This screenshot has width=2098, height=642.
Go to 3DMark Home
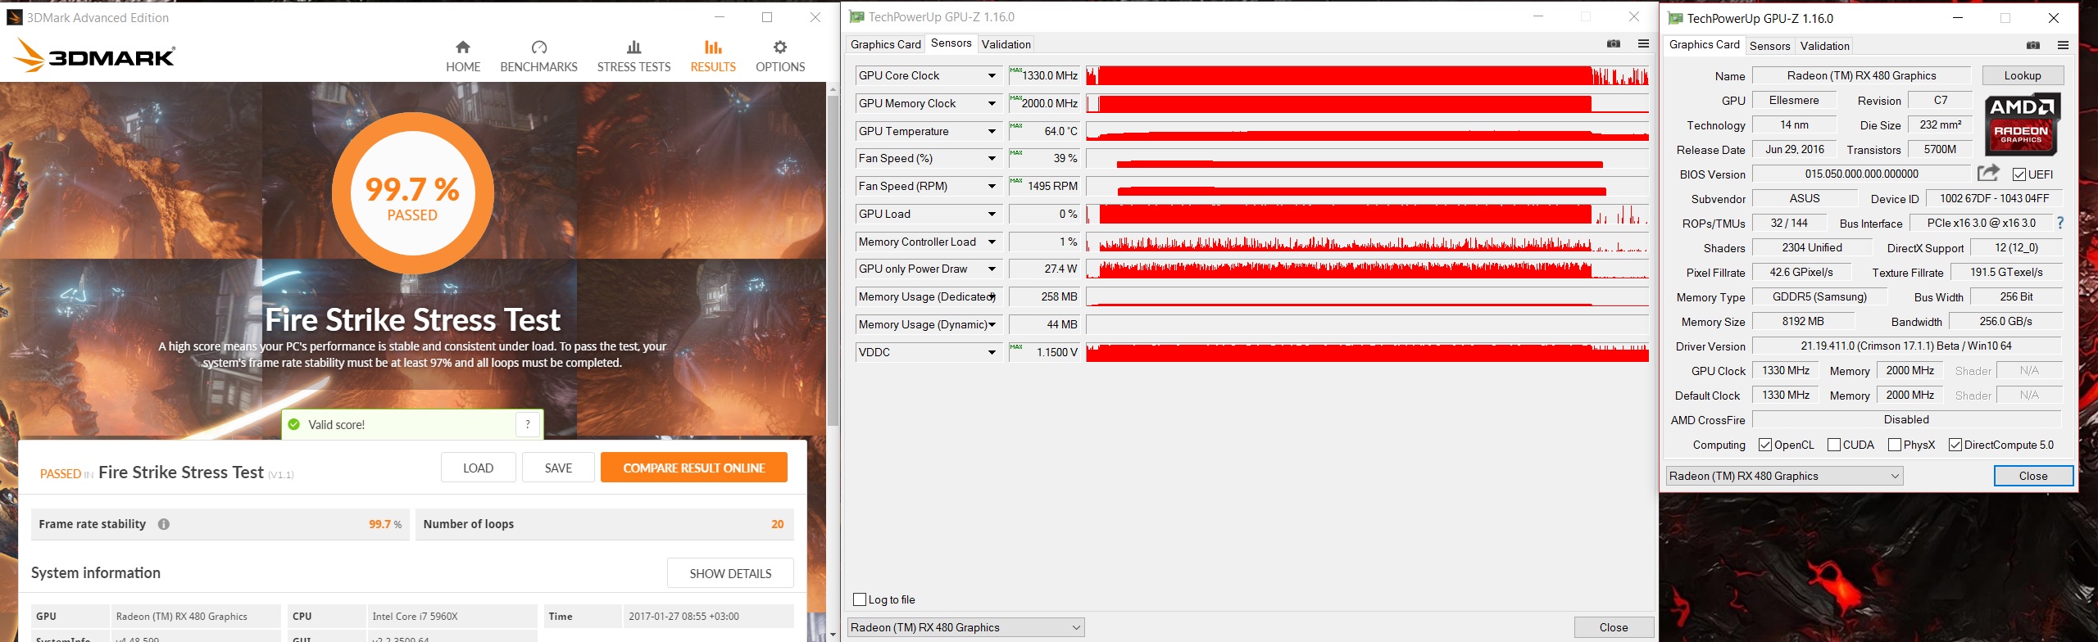(x=463, y=57)
